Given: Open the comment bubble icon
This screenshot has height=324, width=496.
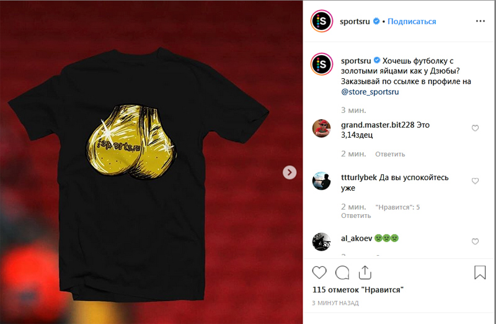Looking at the screenshot, I should tap(342, 272).
